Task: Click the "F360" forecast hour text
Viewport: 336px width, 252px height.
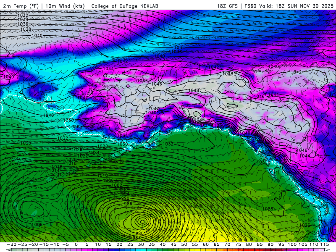Action: 250,6
